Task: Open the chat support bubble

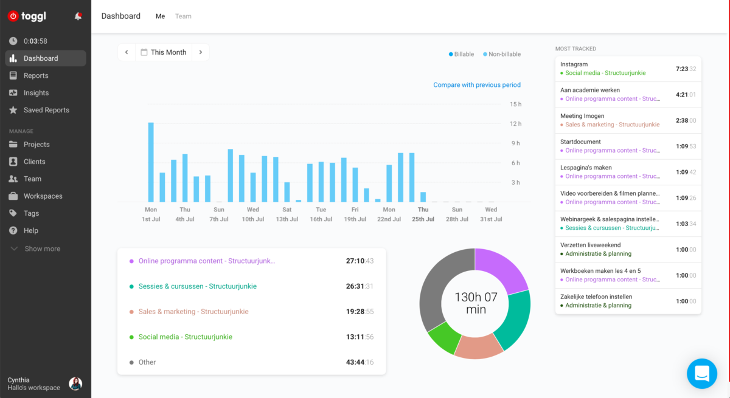Action: click(701, 374)
